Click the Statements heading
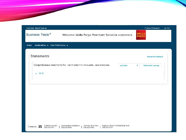Image resolution: width=186 pixels, height=140 pixels. [x=40, y=56]
